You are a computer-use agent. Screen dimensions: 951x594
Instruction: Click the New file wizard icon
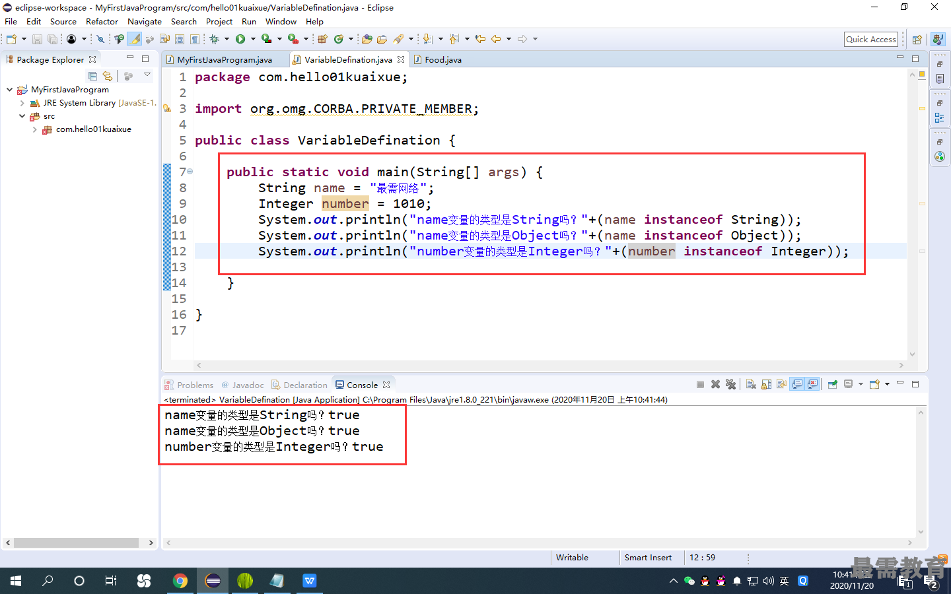tap(11, 39)
